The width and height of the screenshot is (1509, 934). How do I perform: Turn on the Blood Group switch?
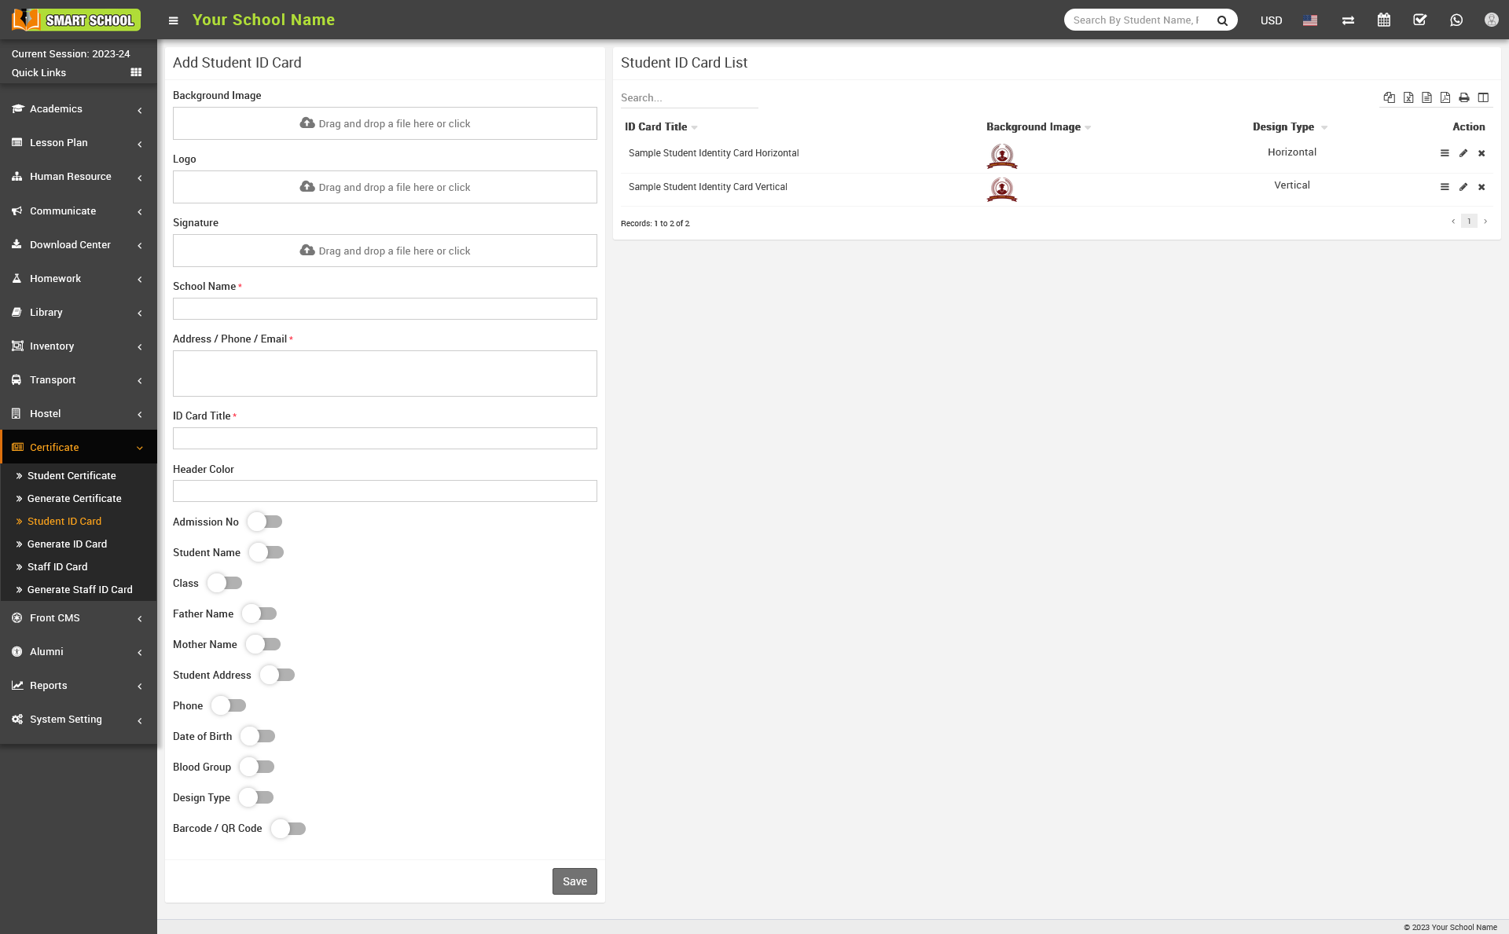(257, 767)
